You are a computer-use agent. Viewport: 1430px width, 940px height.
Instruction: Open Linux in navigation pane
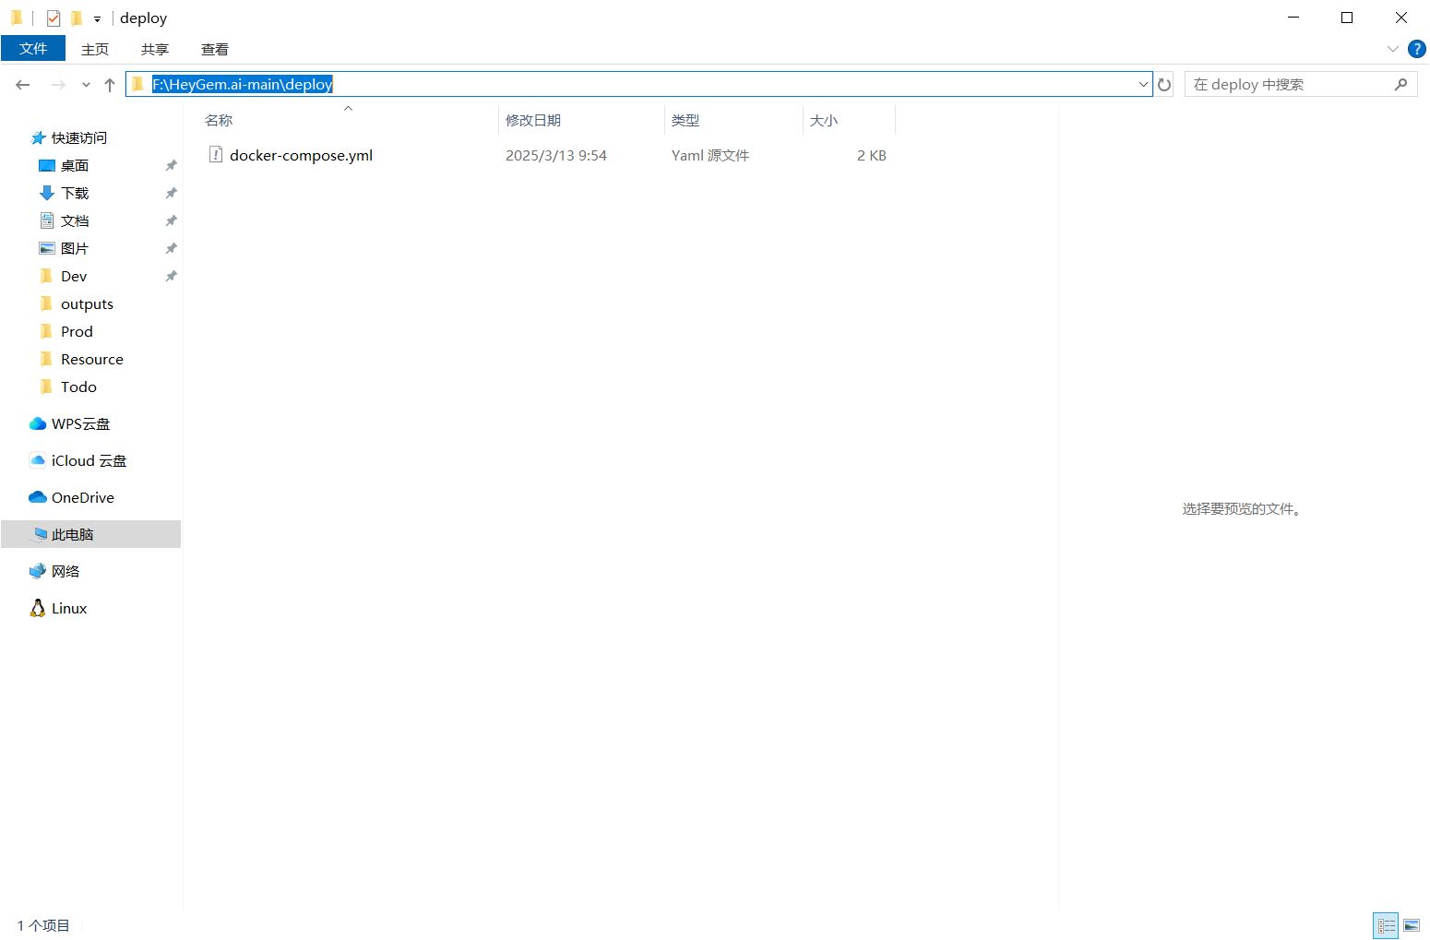[x=69, y=608]
